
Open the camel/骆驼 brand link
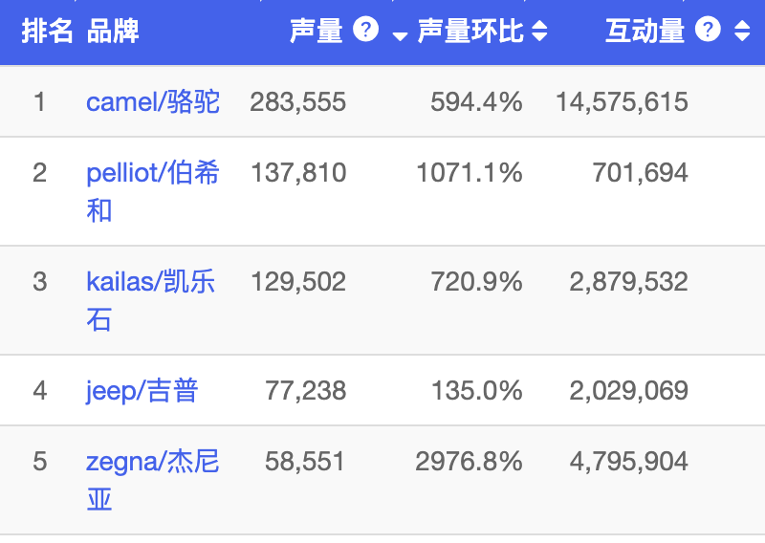153,101
